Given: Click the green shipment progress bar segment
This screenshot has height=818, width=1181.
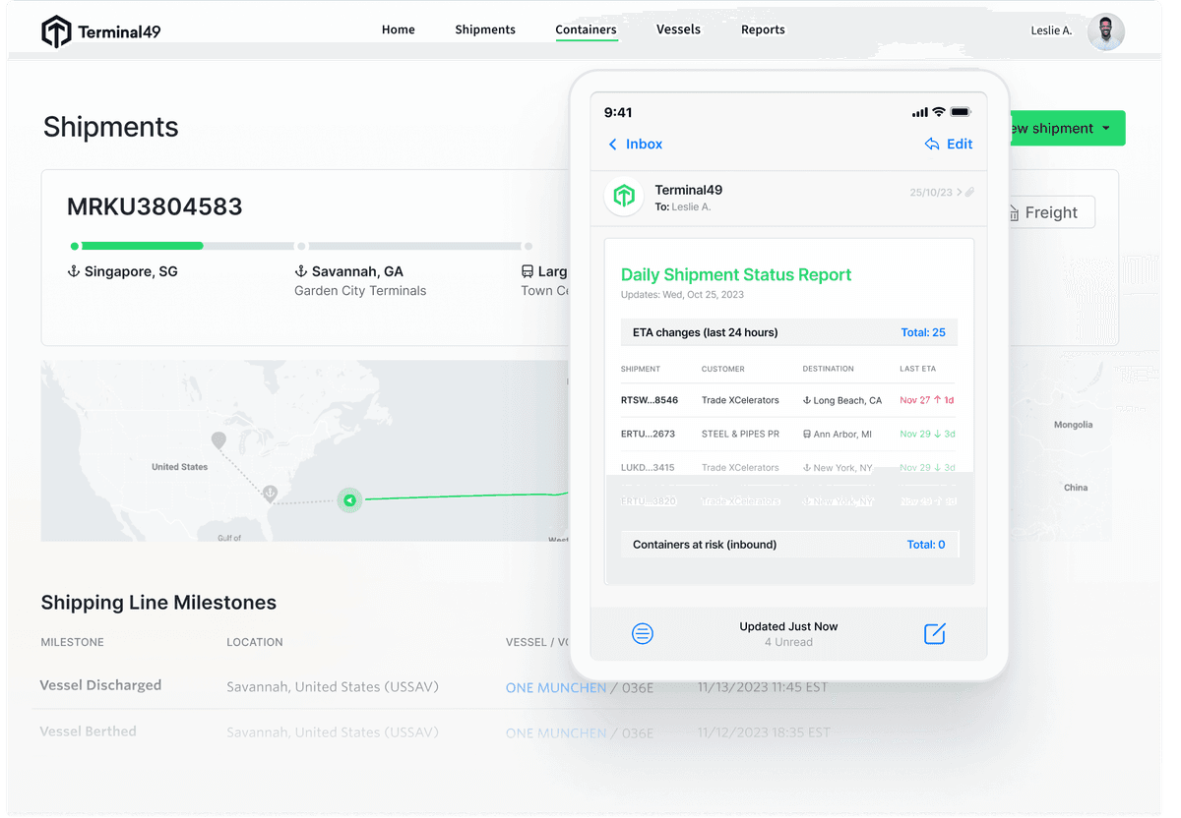Looking at the screenshot, I should click(x=143, y=246).
